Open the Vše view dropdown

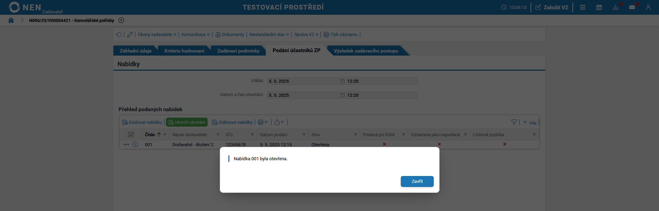pos(530,123)
